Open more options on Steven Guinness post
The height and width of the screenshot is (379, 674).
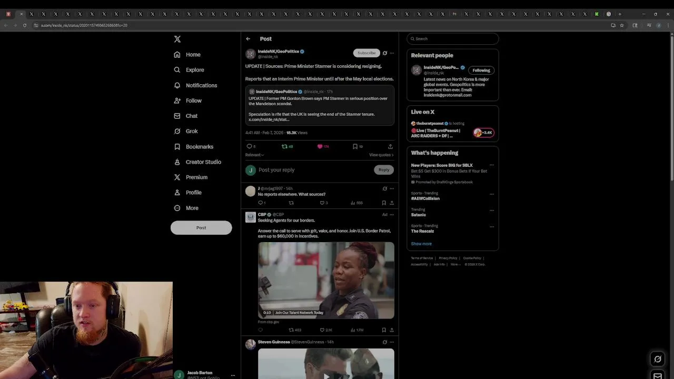point(392,342)
